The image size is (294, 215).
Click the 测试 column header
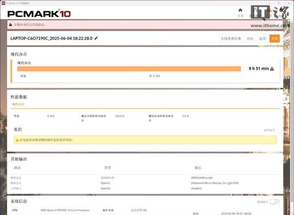tap(17, 168)
